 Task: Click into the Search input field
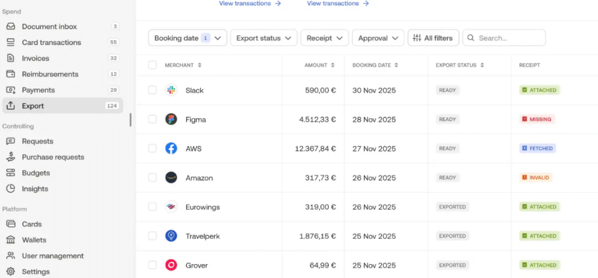508,38
